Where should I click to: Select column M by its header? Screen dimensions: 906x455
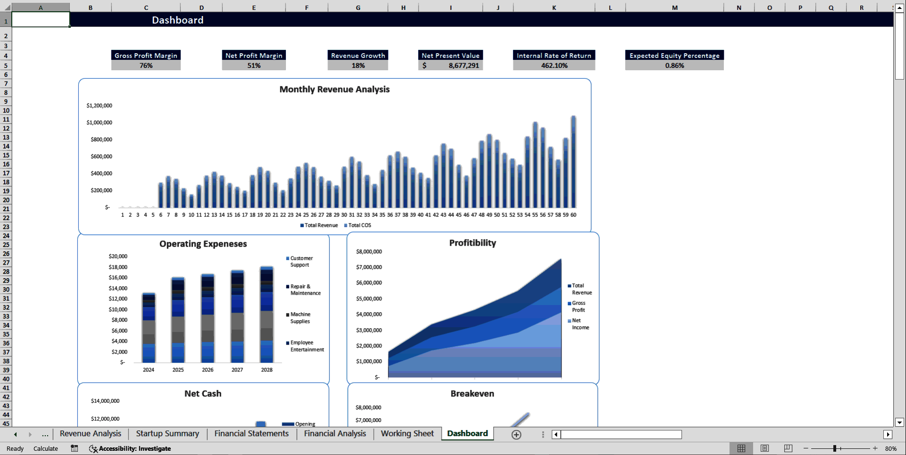(x=675, y=7)
